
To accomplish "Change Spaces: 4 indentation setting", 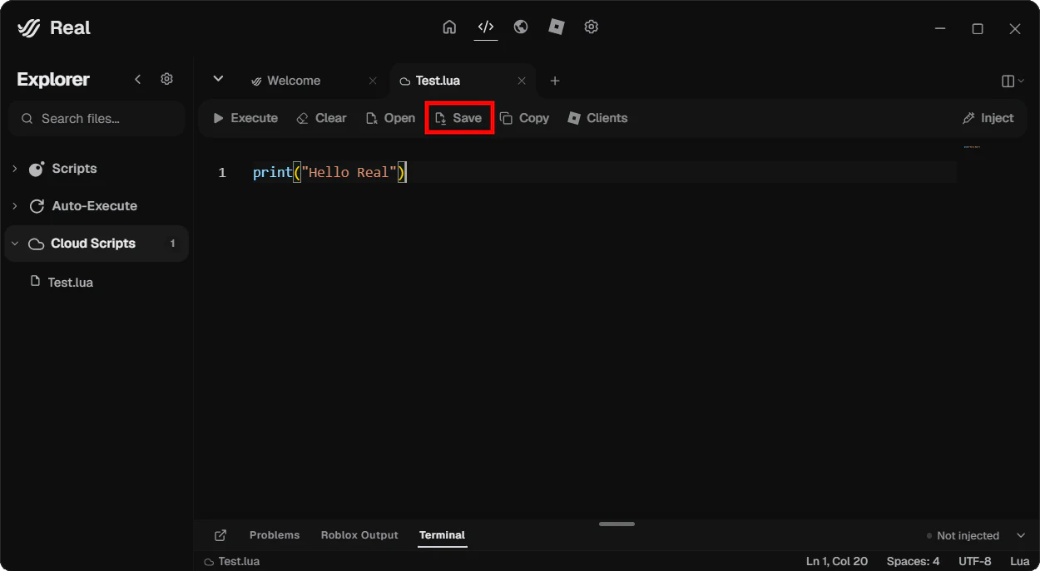I will (x=913, y=562).
